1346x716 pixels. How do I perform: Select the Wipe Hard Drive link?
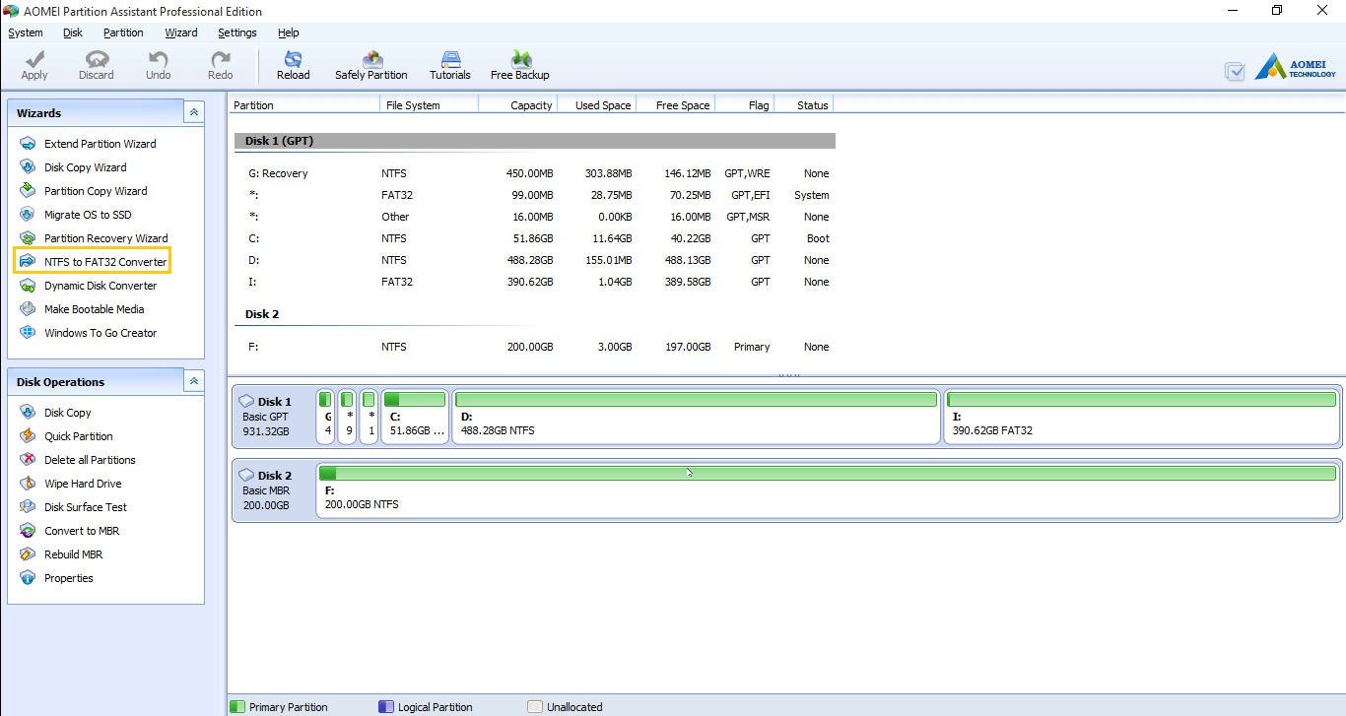click(83, 484)
